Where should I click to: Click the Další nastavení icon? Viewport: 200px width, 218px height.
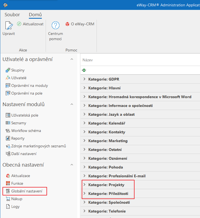click(8, 154)
